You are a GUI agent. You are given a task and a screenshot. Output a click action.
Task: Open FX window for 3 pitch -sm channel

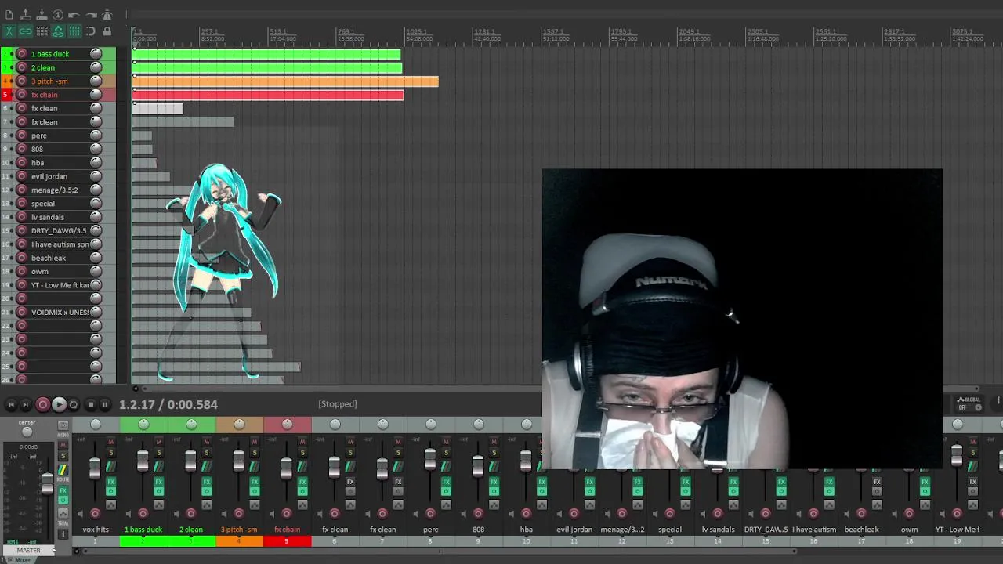pos(254,482)
